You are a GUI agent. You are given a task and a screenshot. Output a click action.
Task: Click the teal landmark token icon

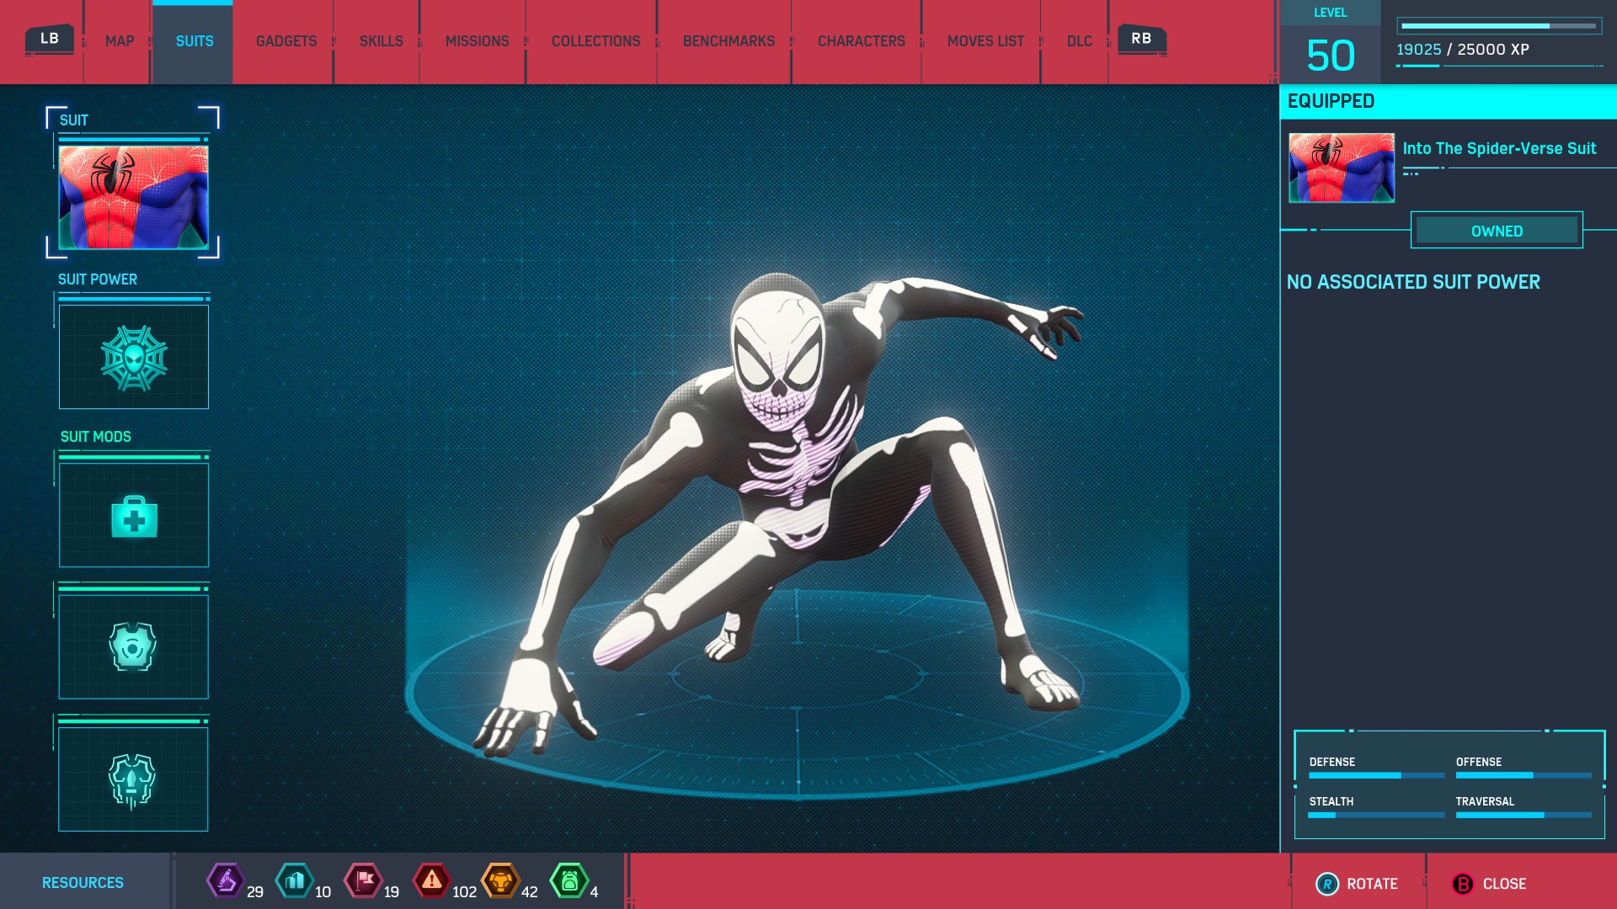tap(295, 881)
